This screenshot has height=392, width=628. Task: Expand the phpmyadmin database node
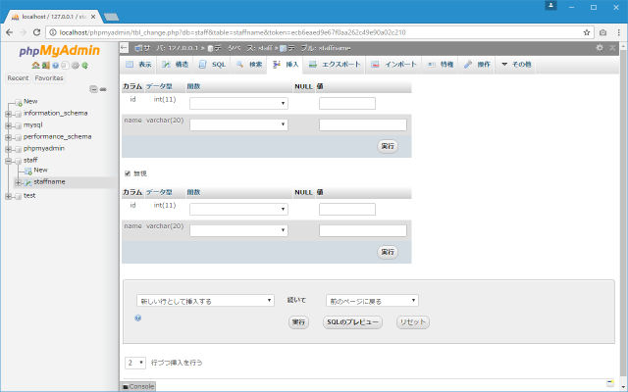(9, 149)
